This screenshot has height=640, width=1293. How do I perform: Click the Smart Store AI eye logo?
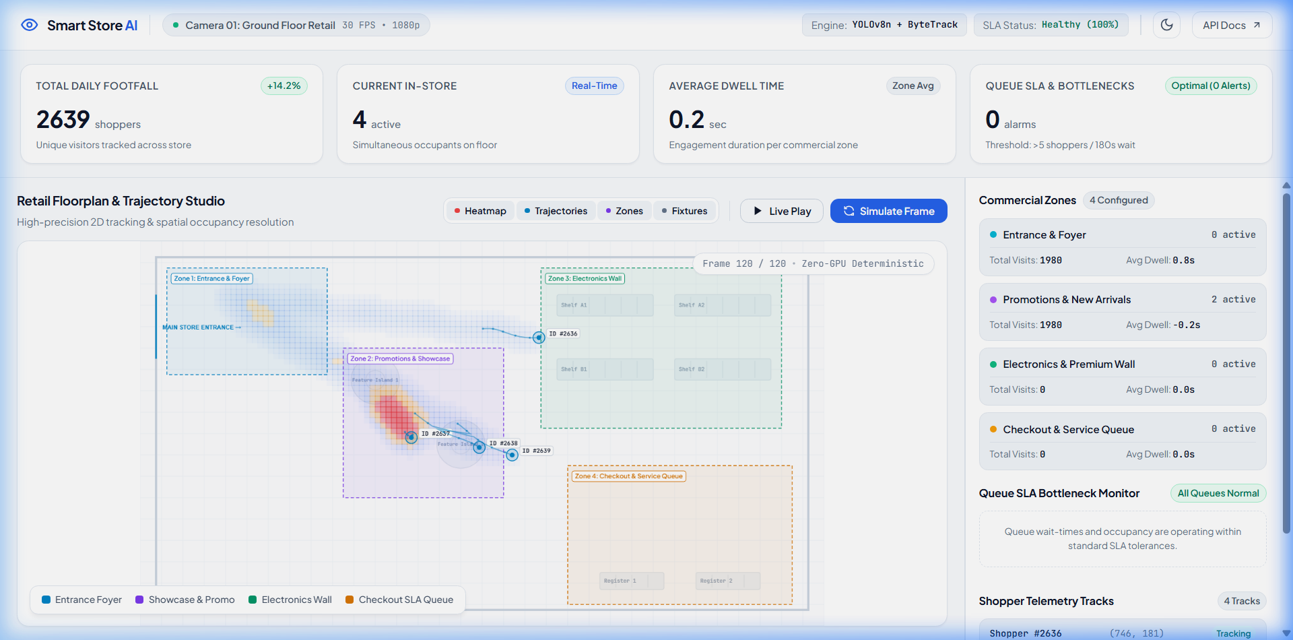pyautogui.click(x=29, y=25)
